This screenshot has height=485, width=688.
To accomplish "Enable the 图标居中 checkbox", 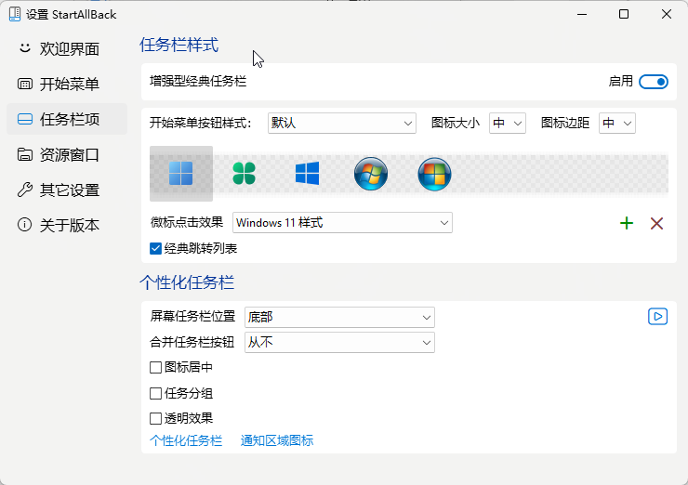I will 155,367.
